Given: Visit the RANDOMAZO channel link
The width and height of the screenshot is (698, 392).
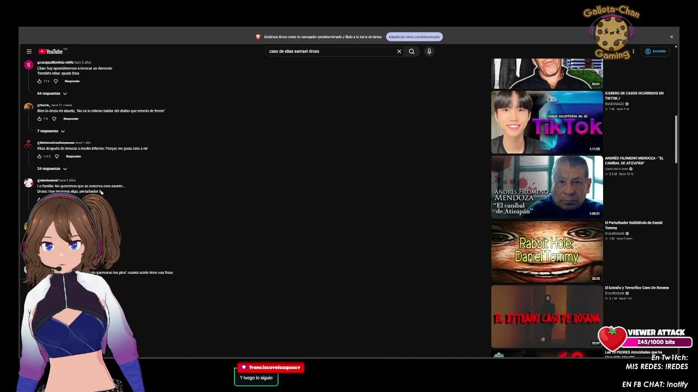Looking at the screenshot, I should [x=615, y=104].
